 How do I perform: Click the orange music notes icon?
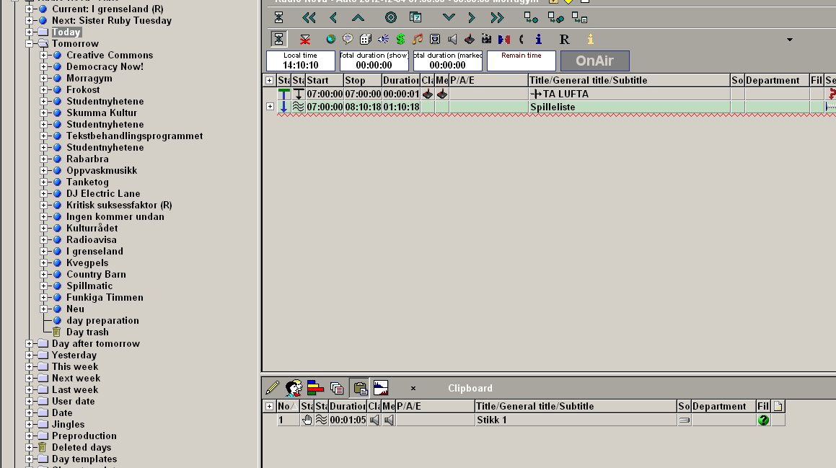tap(418, 39)
